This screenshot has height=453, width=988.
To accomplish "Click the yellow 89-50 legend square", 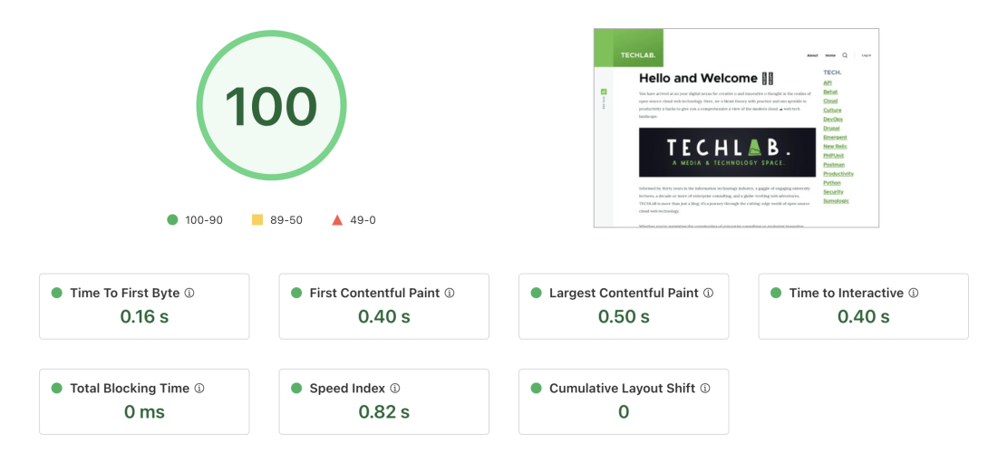I will [257, 220].
